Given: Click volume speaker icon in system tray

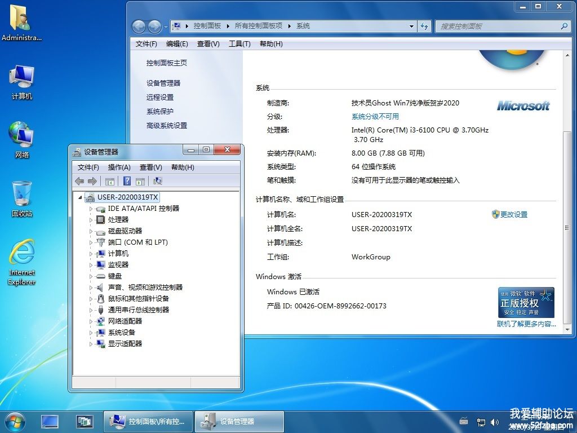Looking at the screenshot, I should [495, 422].
